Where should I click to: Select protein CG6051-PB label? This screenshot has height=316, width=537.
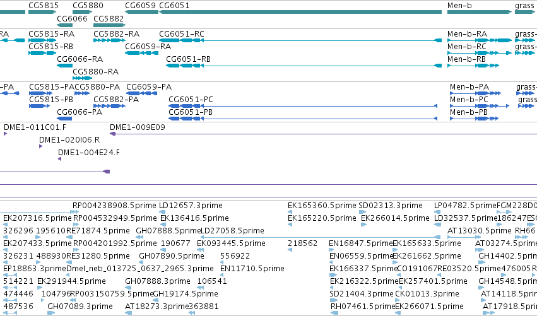click(191, 112)
